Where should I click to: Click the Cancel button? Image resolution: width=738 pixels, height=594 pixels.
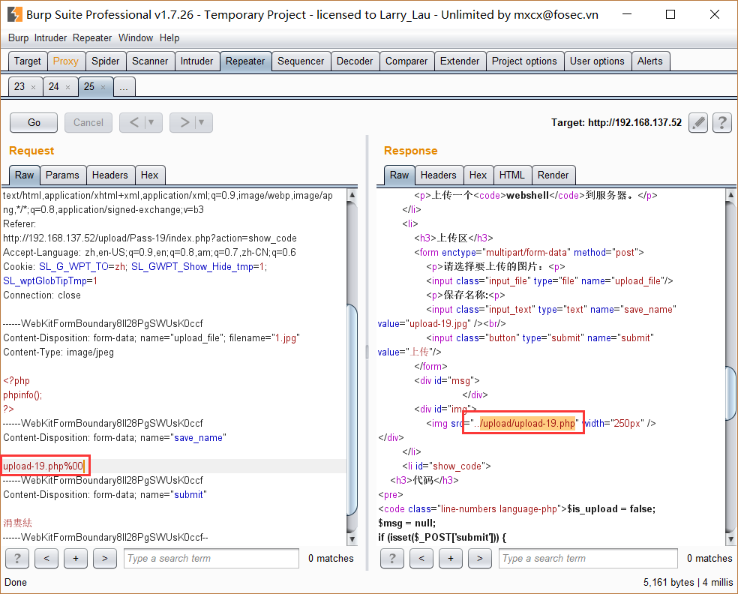(x=88, y=123)
